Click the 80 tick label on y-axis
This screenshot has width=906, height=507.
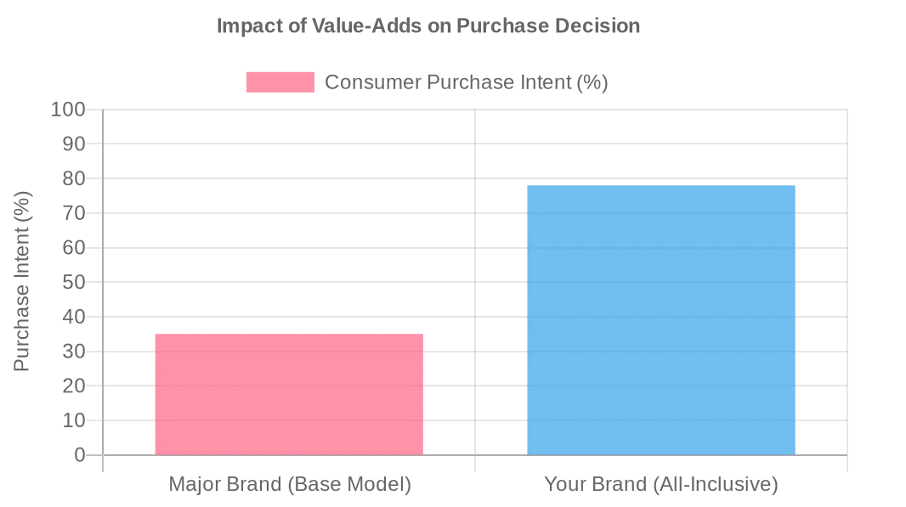coord(74,178)
